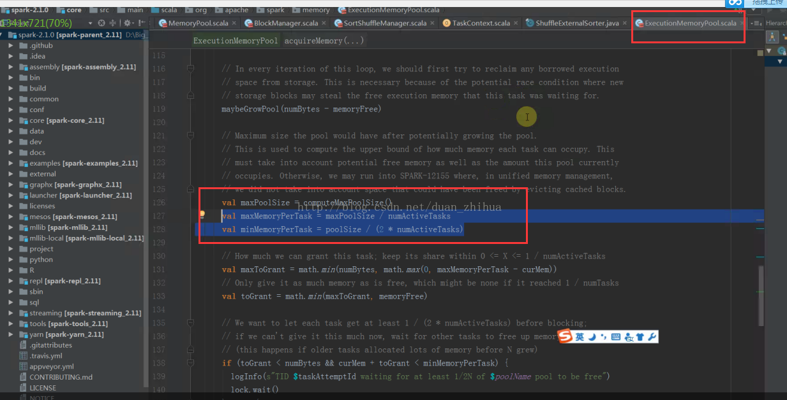Select the python folder in project tree
Image resolution: width=787 pixels, height=400 pixels.
(41, 259)
